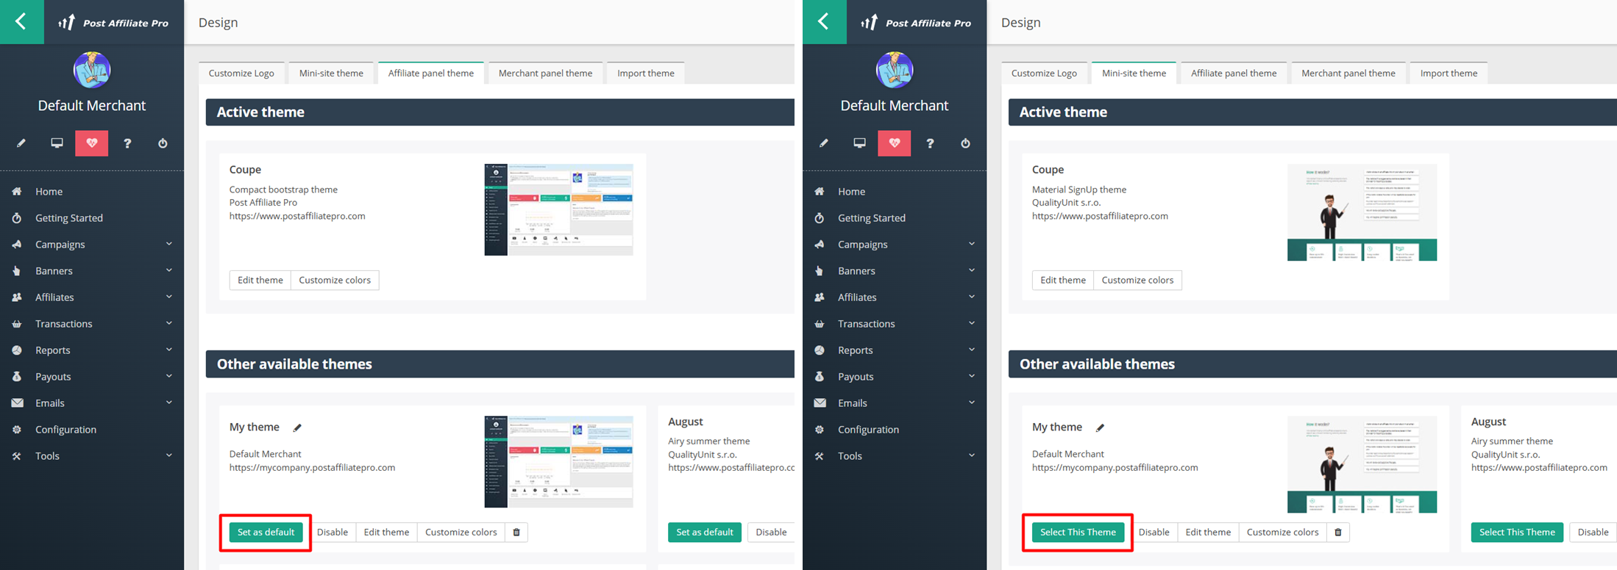Open Configuration in the right screenshot's sidebar

pos(868,430)
